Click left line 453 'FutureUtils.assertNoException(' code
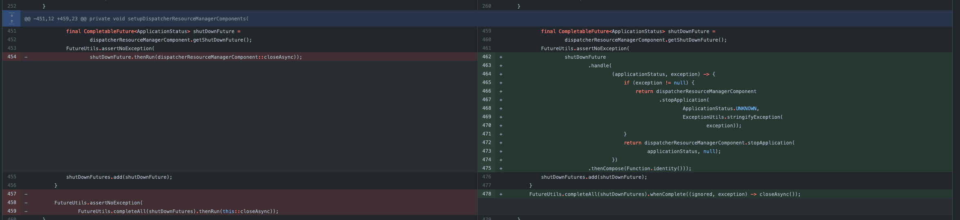The width and height of the screenshot is (960, 220). 110,49
